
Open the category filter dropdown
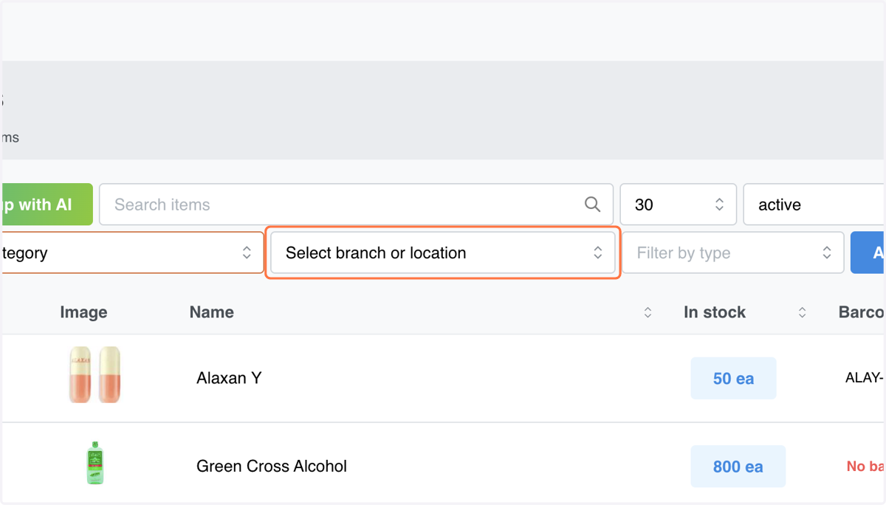point(132,252)
